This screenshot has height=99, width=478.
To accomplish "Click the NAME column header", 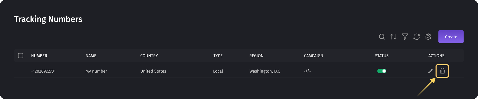I will (91, 56).
